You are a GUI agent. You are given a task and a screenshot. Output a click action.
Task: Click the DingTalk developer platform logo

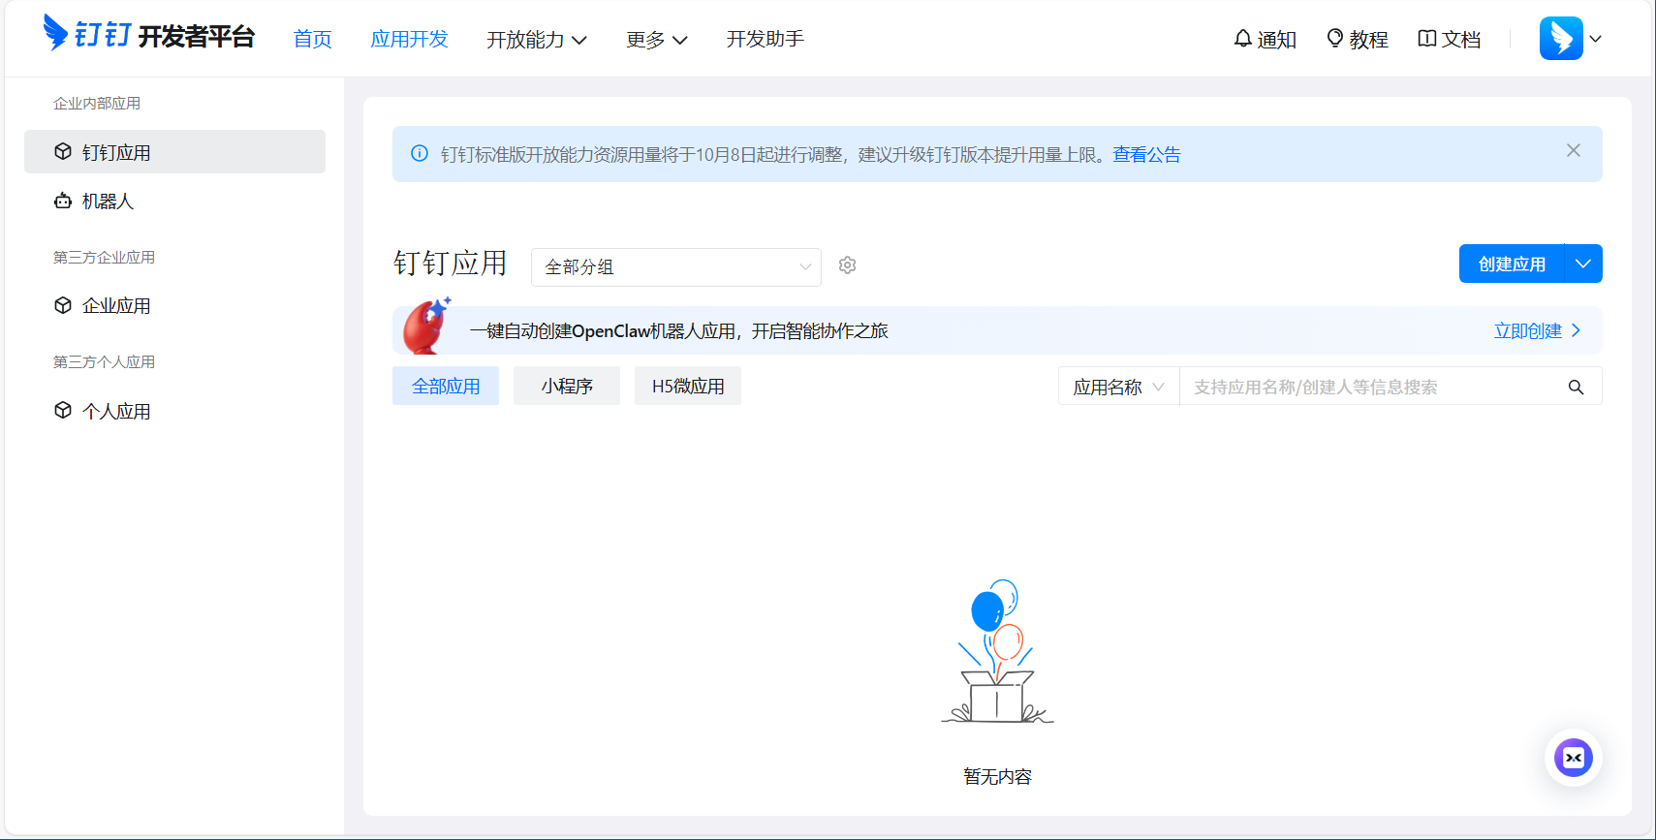pos(148,36)
